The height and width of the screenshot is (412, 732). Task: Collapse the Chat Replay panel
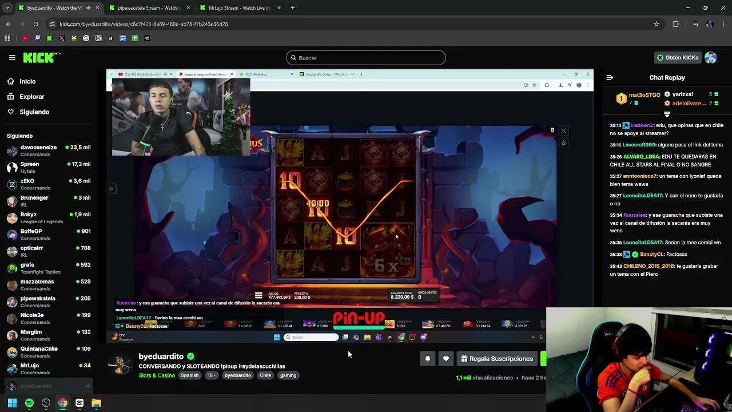pyautogui.click(x=610, y=78)
